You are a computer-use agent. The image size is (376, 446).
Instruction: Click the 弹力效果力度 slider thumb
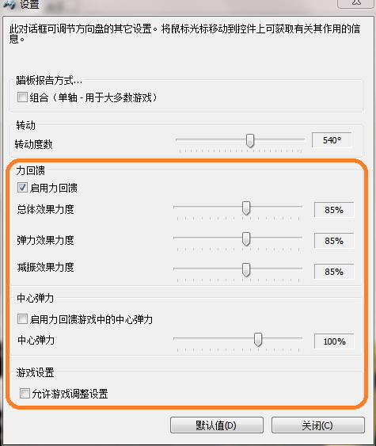click(x=246, y=239)
